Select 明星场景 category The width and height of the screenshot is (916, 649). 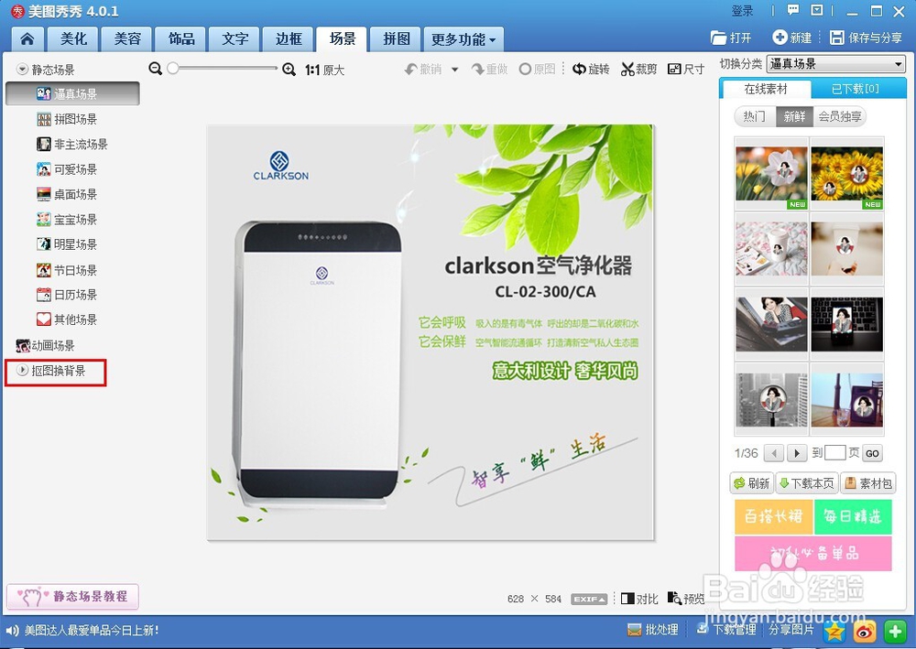coord(67,244)
